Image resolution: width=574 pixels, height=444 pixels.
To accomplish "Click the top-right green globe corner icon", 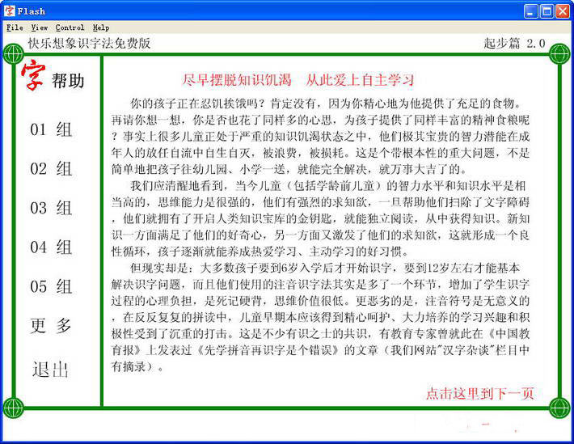I will click(559, 54).
